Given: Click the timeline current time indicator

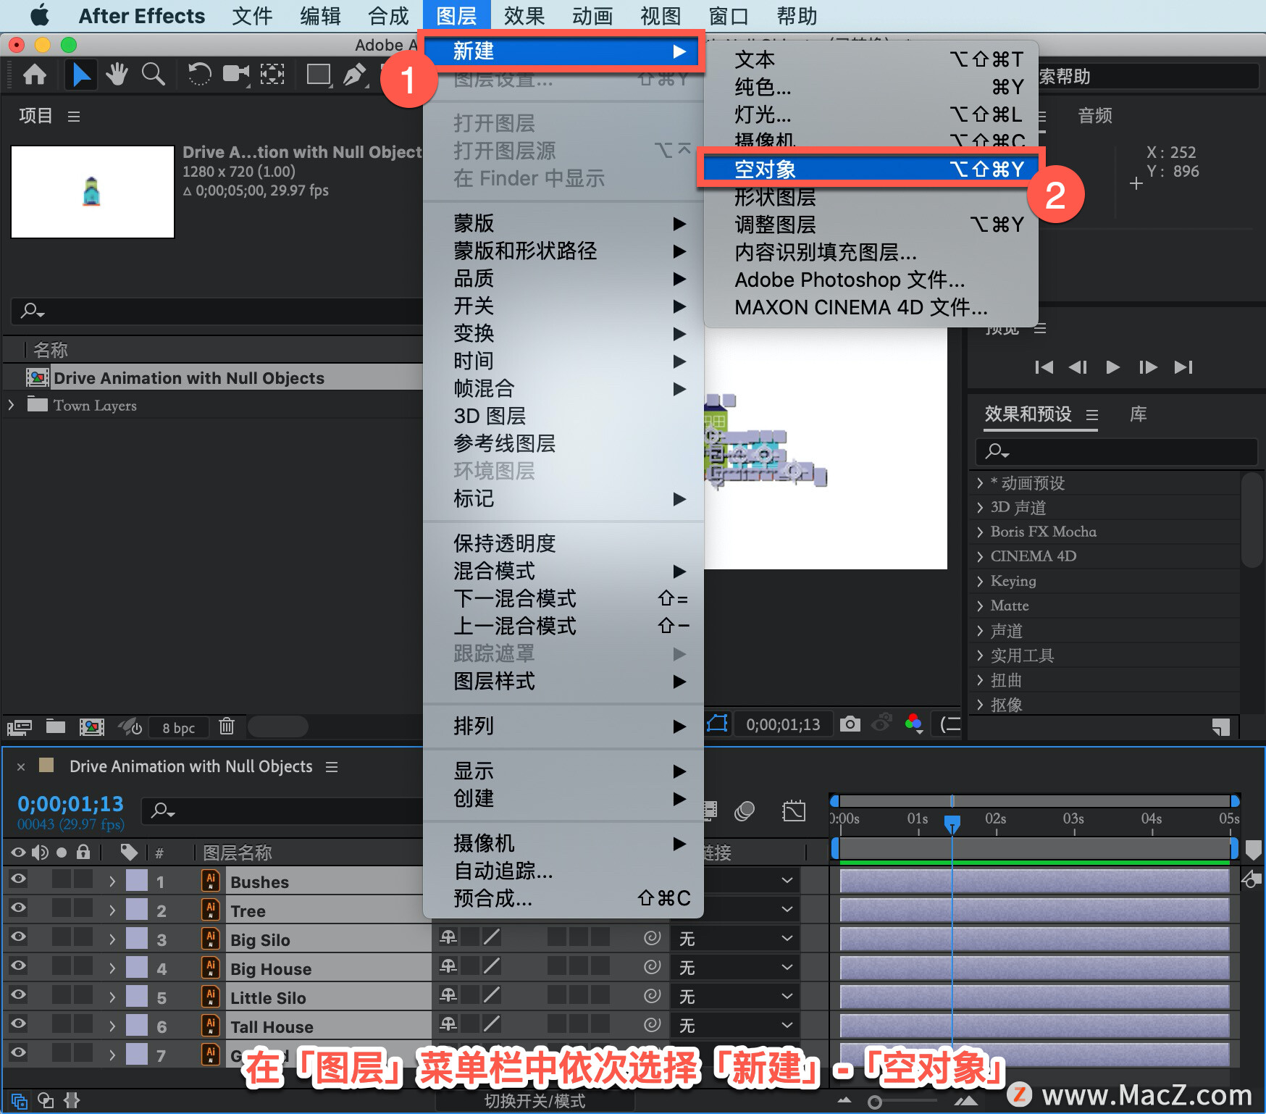Looking at the screenshot, I should tap(952, 824).
